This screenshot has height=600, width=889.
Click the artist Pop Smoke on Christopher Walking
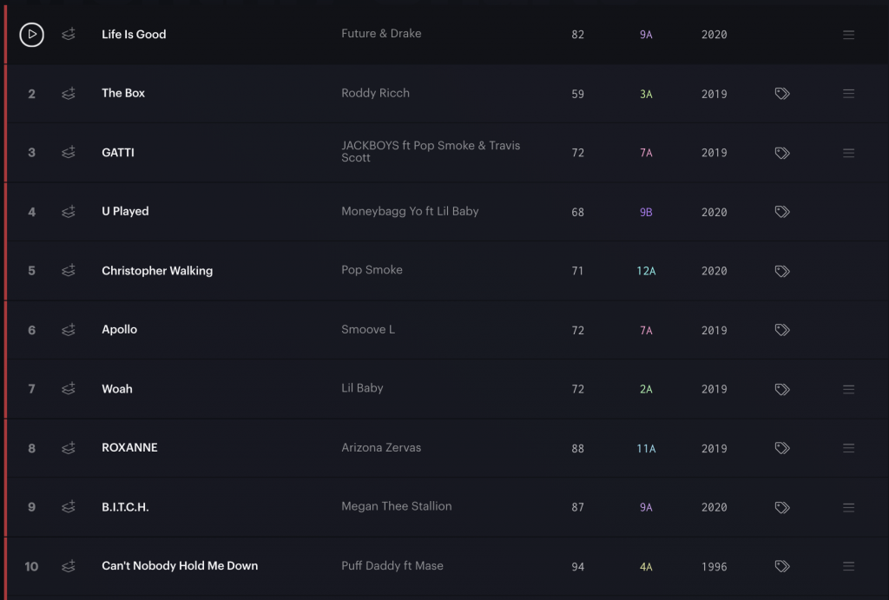coord(372,270)
